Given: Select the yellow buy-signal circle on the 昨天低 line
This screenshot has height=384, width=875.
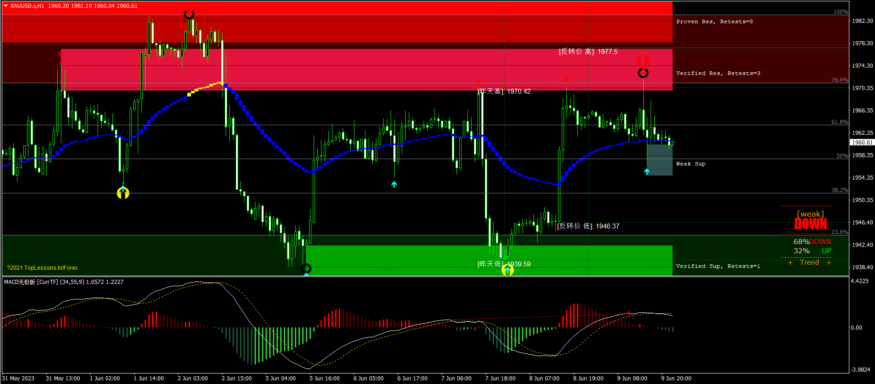Looking at the screenshot, I should click(x=507, y=270).
